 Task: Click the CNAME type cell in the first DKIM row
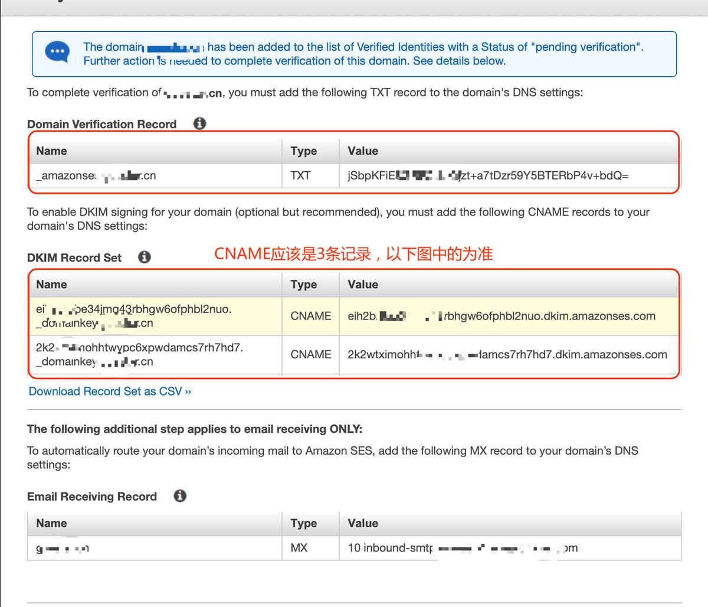pos(310,316)
